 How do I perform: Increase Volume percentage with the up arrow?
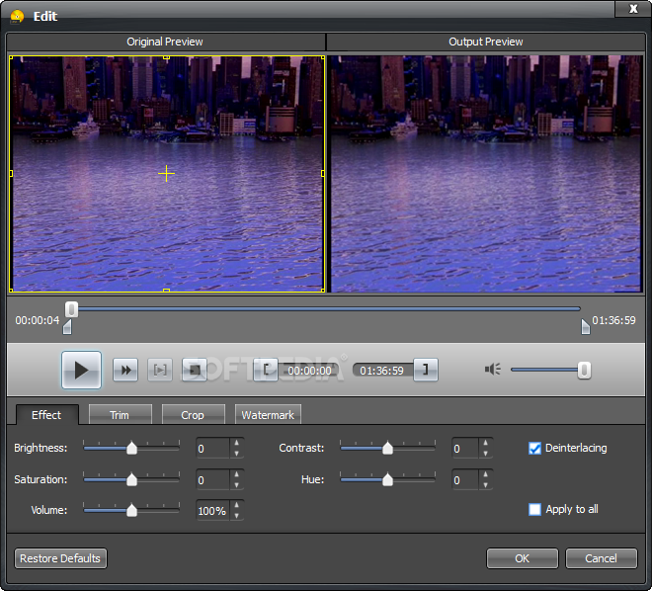click(236, 505)
